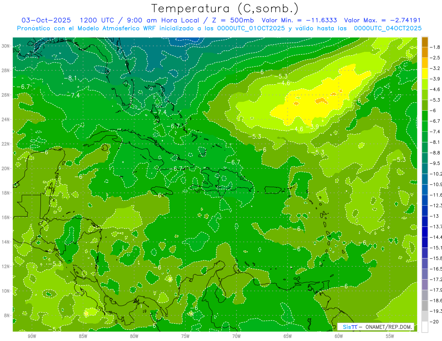Screen dimensions: 442x341
Task: Click the colorbar swatch between -12.3 and -13
Action: click(425, 211)
